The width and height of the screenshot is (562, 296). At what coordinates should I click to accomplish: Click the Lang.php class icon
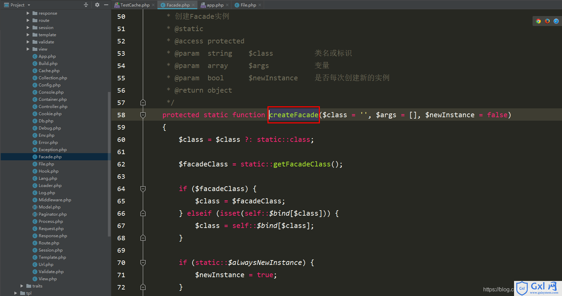[35, 178]
